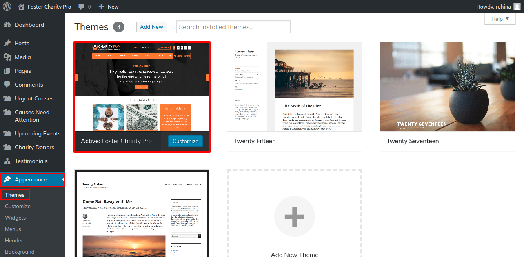Click the Appearance paintbrush icon
The width and height of the screenshot is (524, 257).
coord(7,179)
